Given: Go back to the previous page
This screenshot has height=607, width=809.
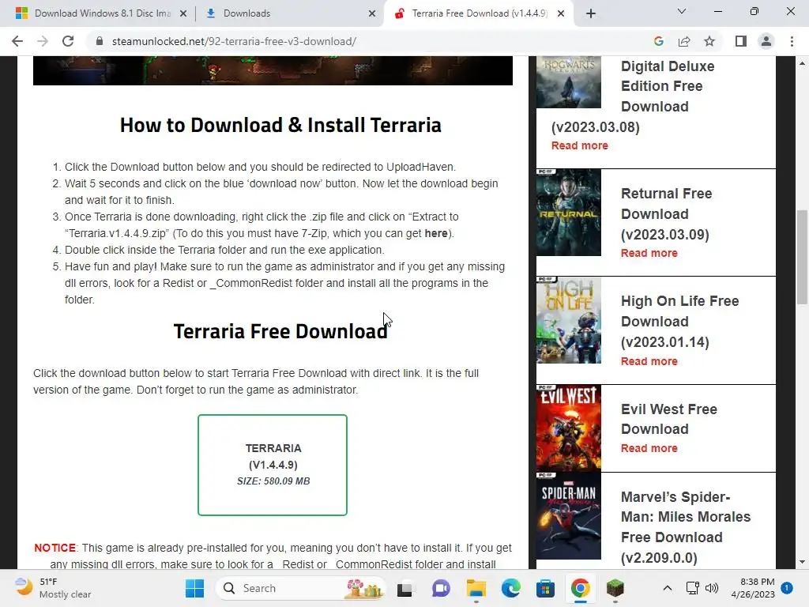Looking at the screenshot, I should click(17, 41).
